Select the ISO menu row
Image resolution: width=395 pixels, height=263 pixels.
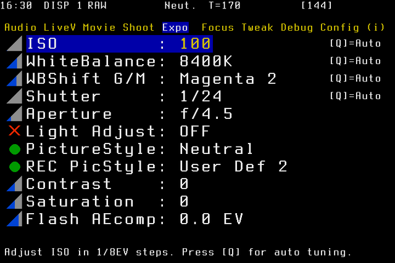120,44
